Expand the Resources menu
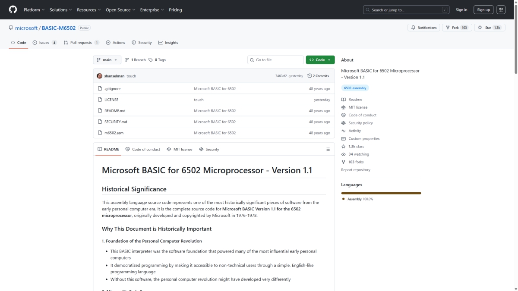The image size is (518, 291). pyautogui.click(x=89, y=10)
